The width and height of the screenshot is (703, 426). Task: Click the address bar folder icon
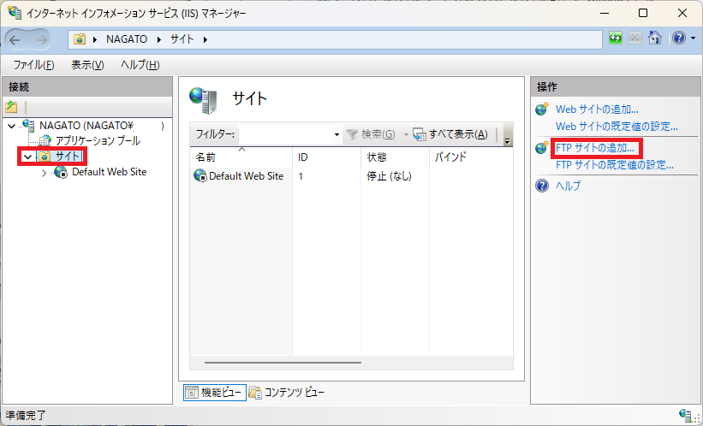pos(80,39)
